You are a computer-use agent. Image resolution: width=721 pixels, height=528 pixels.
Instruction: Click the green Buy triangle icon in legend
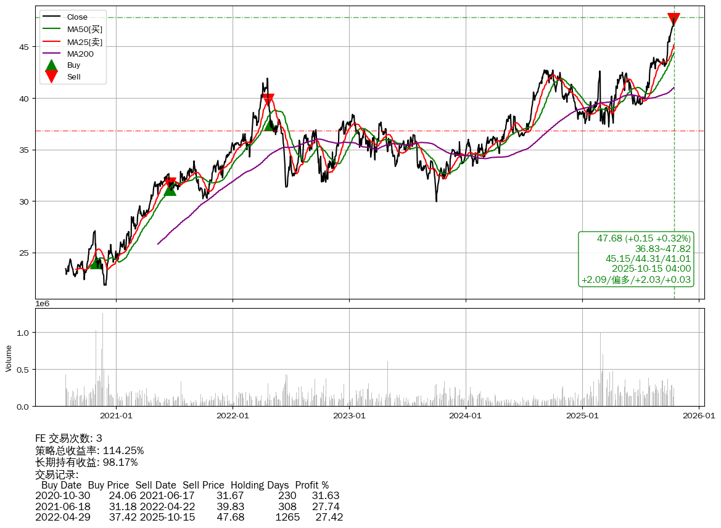click(x=51, y=65)
